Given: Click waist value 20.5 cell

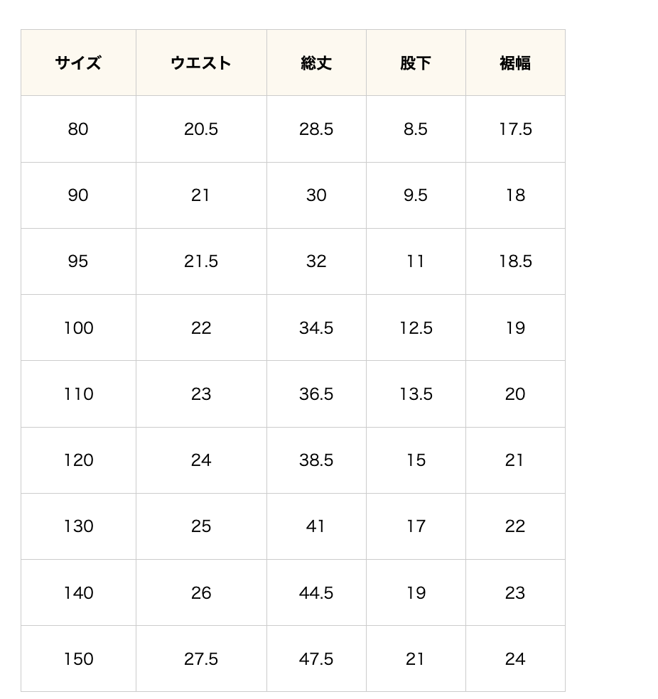Looking at the screenshot, I should point(201,129).
